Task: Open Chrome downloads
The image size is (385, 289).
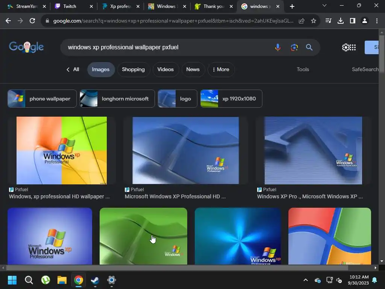Action: click(x=341, y=21)
